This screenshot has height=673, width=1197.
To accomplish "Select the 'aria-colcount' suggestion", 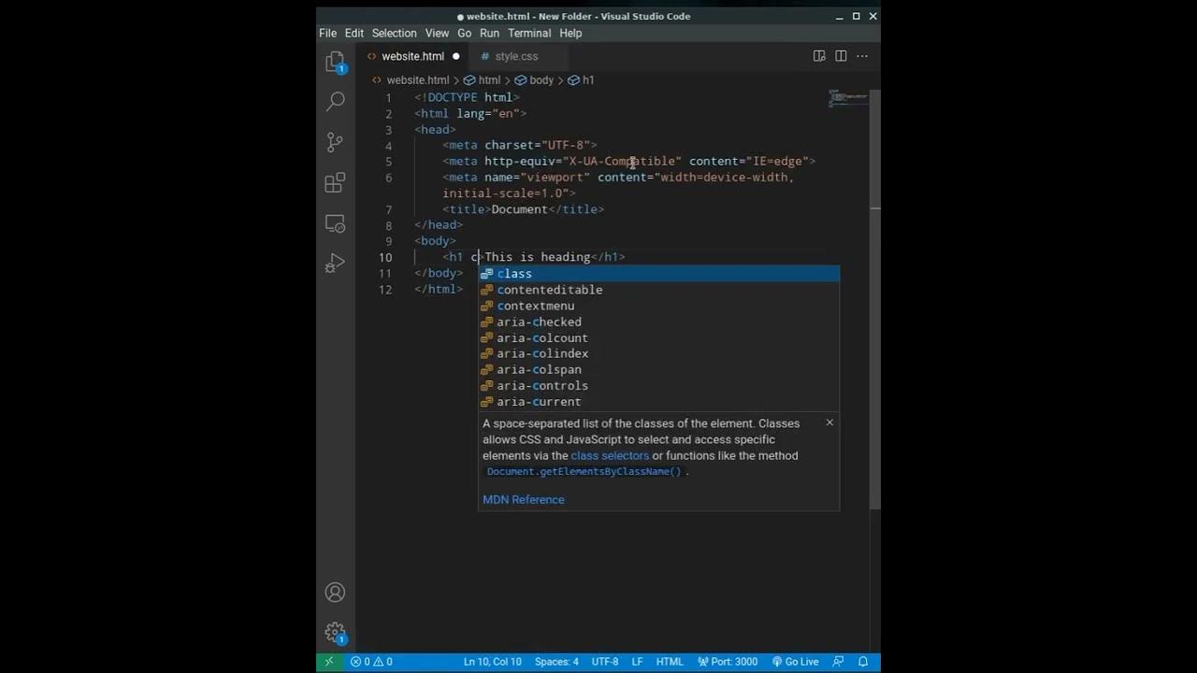I will coord(659,337).
